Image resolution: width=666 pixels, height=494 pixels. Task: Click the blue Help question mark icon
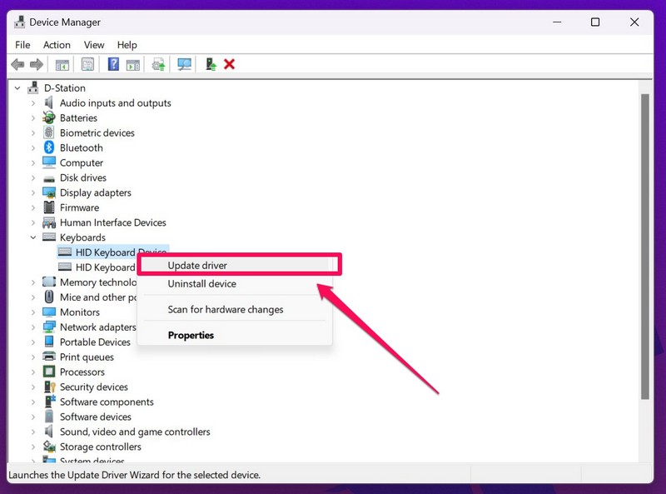pyautogui.click(x=113, y=64)
